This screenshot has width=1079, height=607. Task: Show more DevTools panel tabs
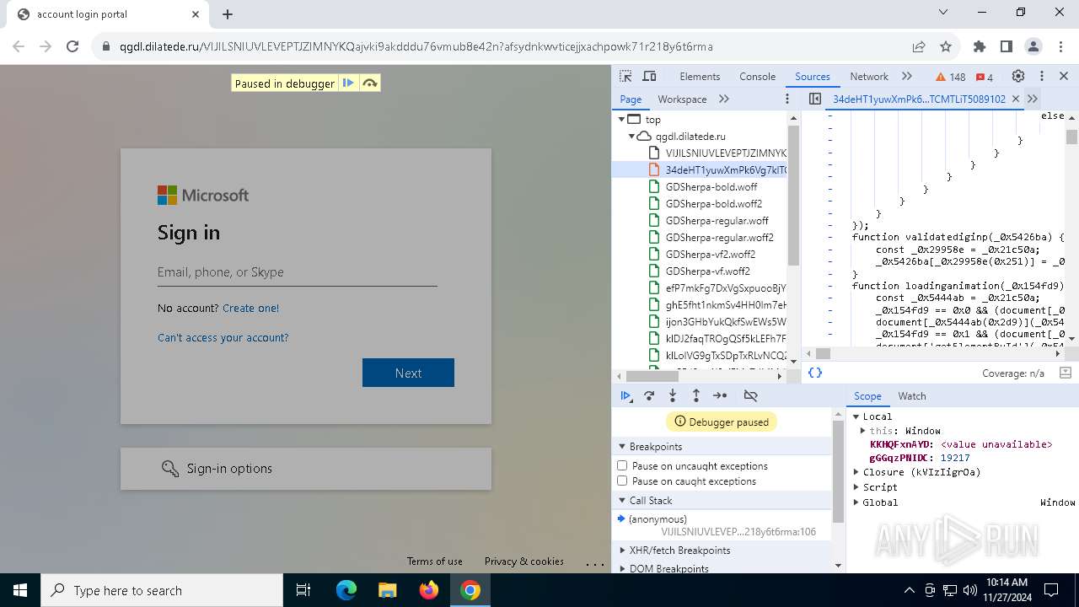[907, 76]
